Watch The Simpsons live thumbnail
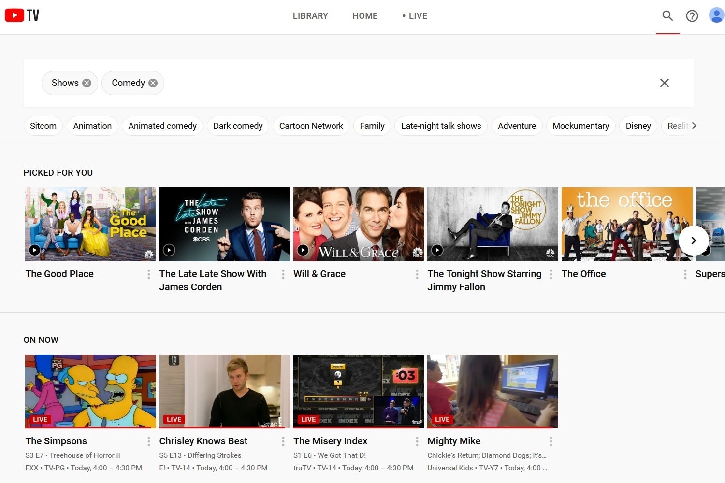 [90, 391]
